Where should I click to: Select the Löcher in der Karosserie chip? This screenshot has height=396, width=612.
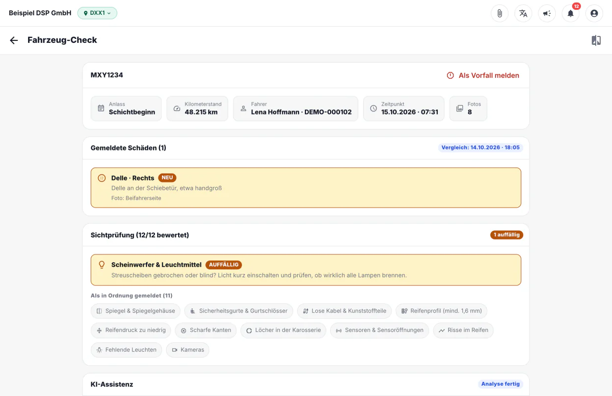click(x=283, y=330)
